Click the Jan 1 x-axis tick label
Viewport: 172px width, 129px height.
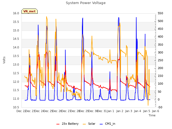[110, 111]
